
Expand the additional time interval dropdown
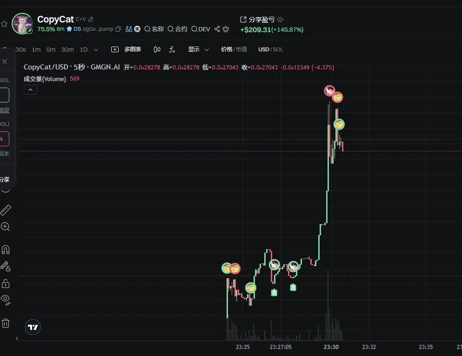(x=96, y=49)
